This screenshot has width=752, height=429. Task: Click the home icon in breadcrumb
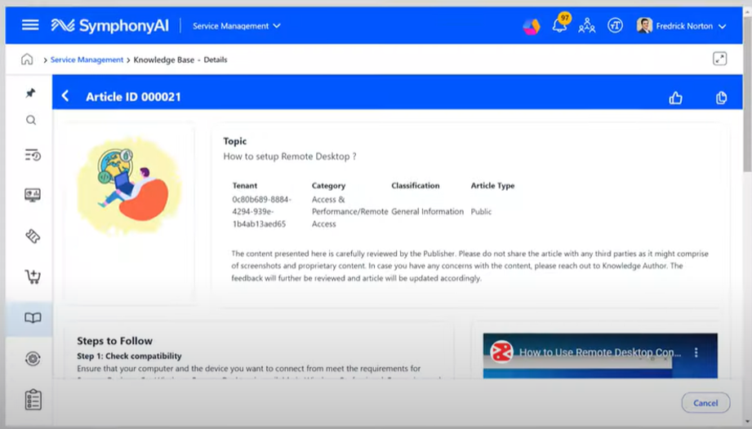click(27, 60)
